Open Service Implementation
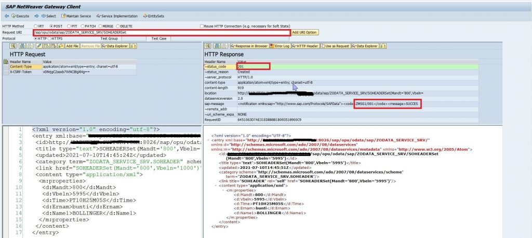Viewport: 532px width, 238px height. [x=117, y=16]
